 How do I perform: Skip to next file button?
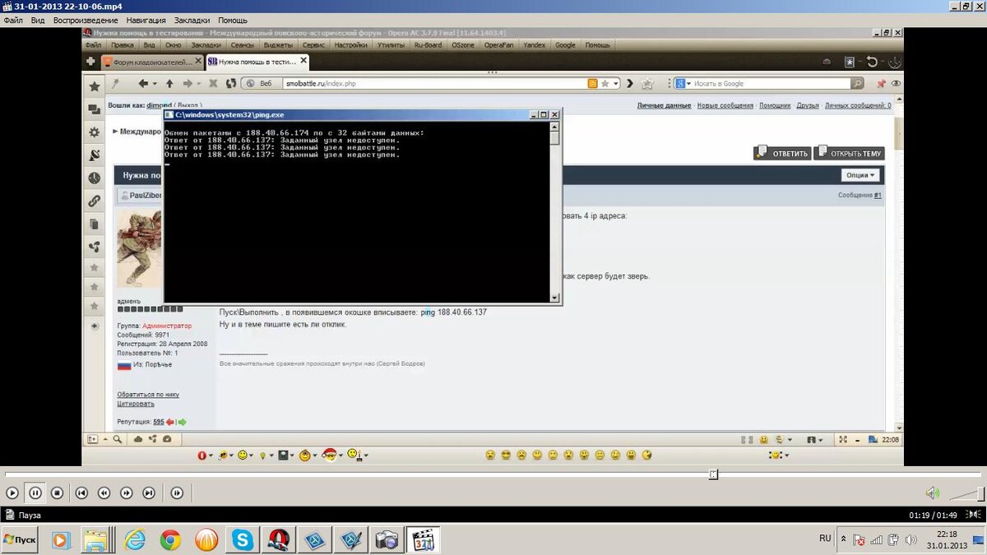tap(149, 493)
